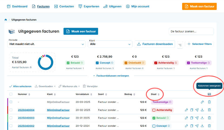
Task: Open the Mijn account nav item
Action: click(138, 6)
